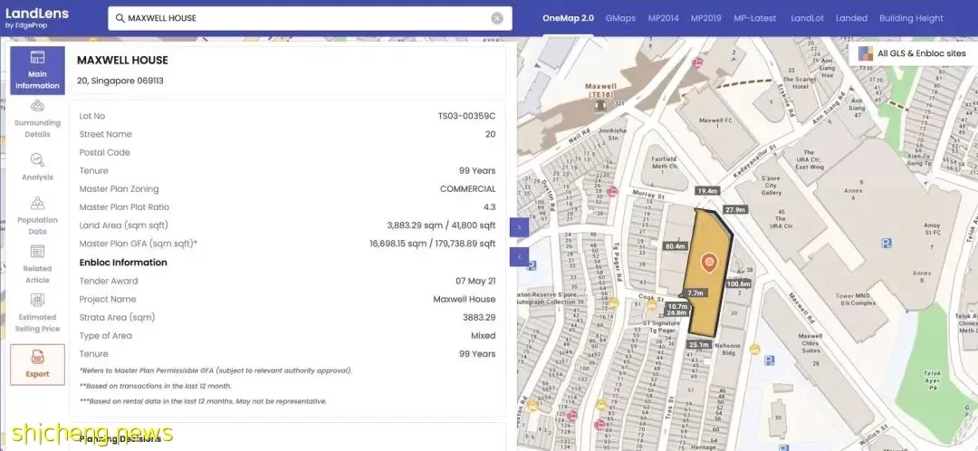978x451 pixels.
Task: Click the 80.4m boundary length label
Action: pyautogui.click(x=676, y=246)
